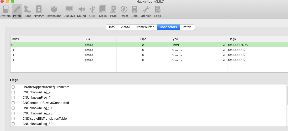Select the Flags value 0x00000498 cell
Image resolution: width=288 pixels, height=131 pixels.
point(238,45)
